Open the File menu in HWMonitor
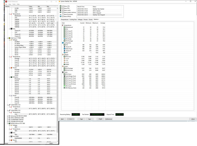Screen dimensions: 197x146 [6, 4]
